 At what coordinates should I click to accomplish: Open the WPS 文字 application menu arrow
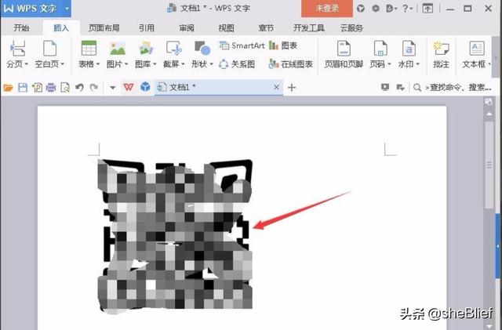tap(66, 9)
